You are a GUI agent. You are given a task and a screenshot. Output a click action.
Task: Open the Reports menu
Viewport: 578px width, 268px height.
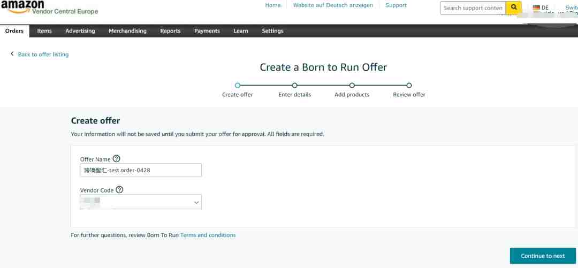pyautogui.click(x=170, y=31)
